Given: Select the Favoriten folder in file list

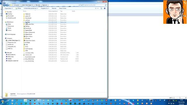Looking at the screenshot, I should [x=27, y=38].
